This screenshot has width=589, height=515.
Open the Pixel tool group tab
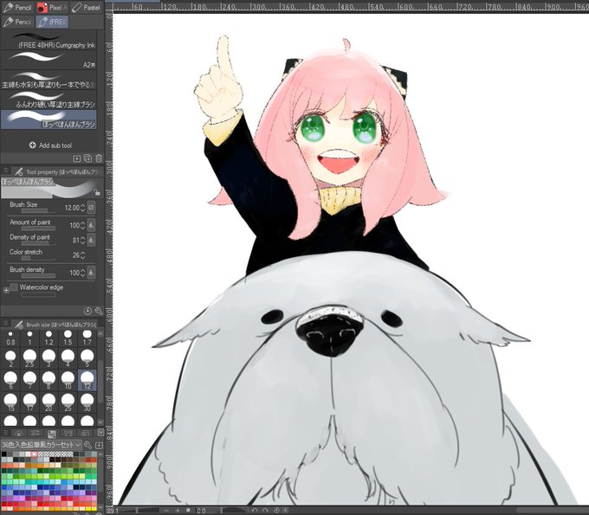(52, 7)
